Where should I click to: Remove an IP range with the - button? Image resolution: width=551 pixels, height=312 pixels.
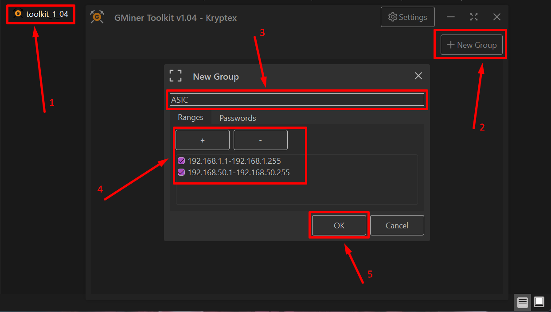point(260,140)
